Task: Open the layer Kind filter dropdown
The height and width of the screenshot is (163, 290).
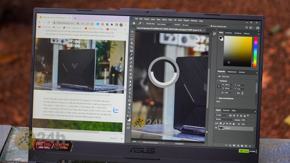Action: [221, 115]
